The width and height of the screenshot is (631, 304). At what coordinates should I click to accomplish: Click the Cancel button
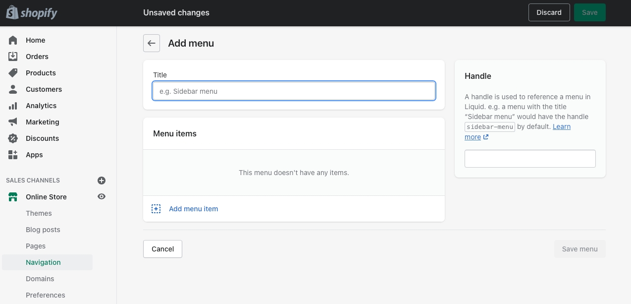click(162, 249)
